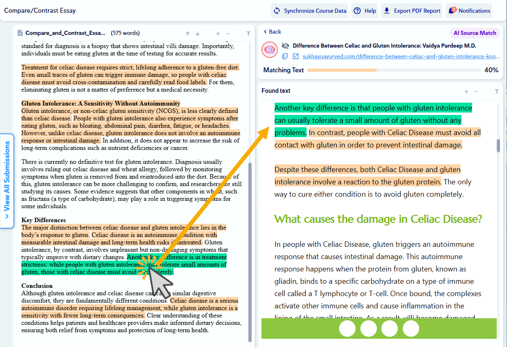This screenshot has width=507, height=347.
Task: Select 'Treatment for celiac disease requires strict' highlight
Action: (130, 74)
